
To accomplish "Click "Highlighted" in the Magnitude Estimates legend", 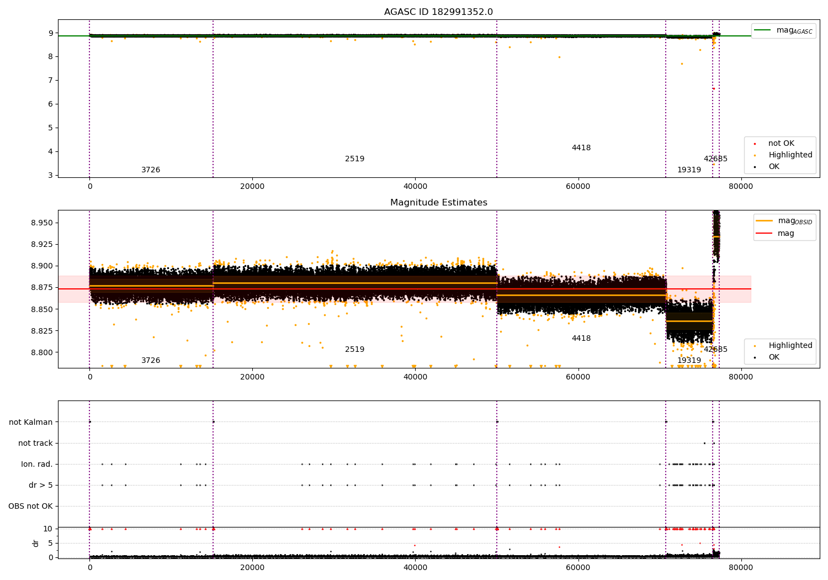I will coord(790,346).
